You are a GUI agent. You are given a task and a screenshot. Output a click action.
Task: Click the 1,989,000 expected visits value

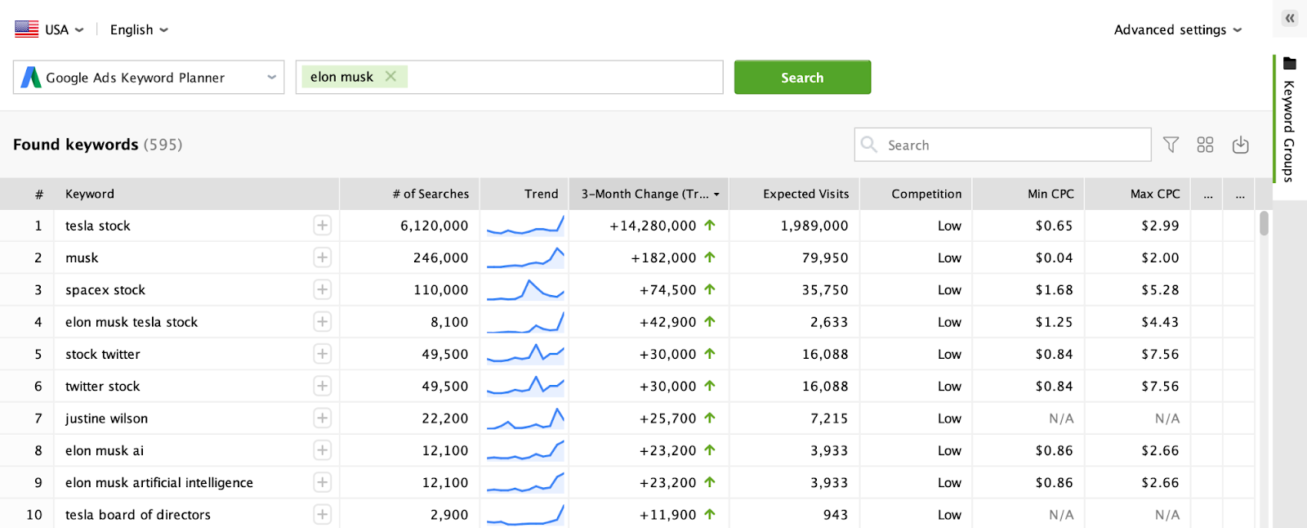(814, 226)
